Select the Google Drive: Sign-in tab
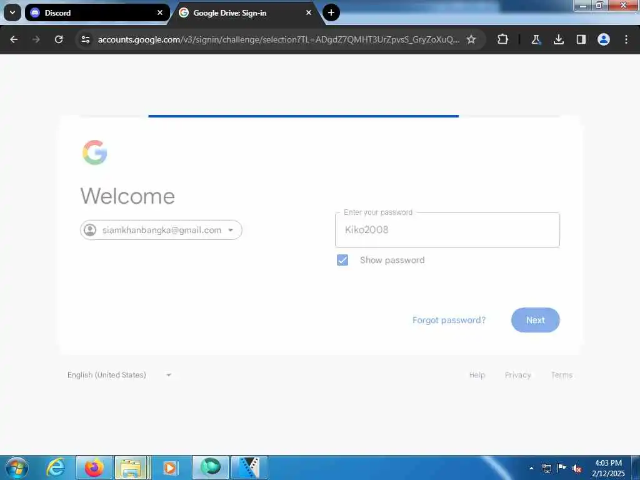Screen dimensions: 640x480 click(x=246, y=12)
